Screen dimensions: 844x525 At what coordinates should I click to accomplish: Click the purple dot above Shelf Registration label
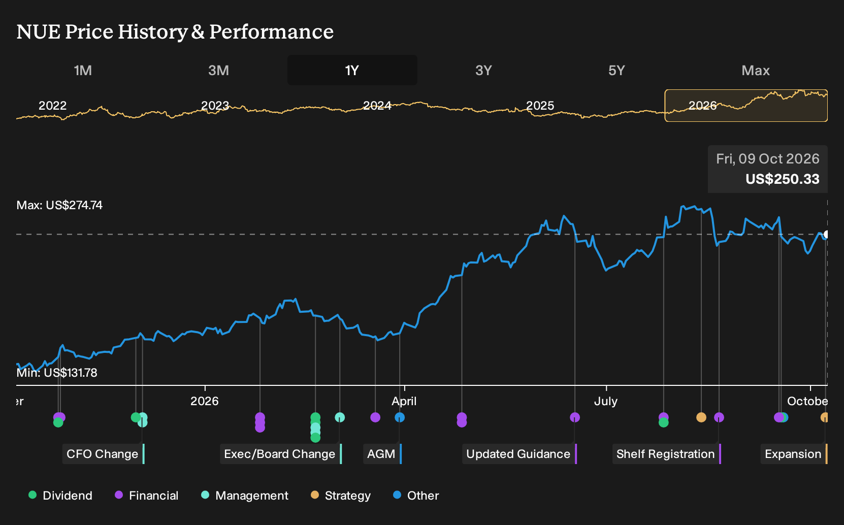click(x=719, y=417)
